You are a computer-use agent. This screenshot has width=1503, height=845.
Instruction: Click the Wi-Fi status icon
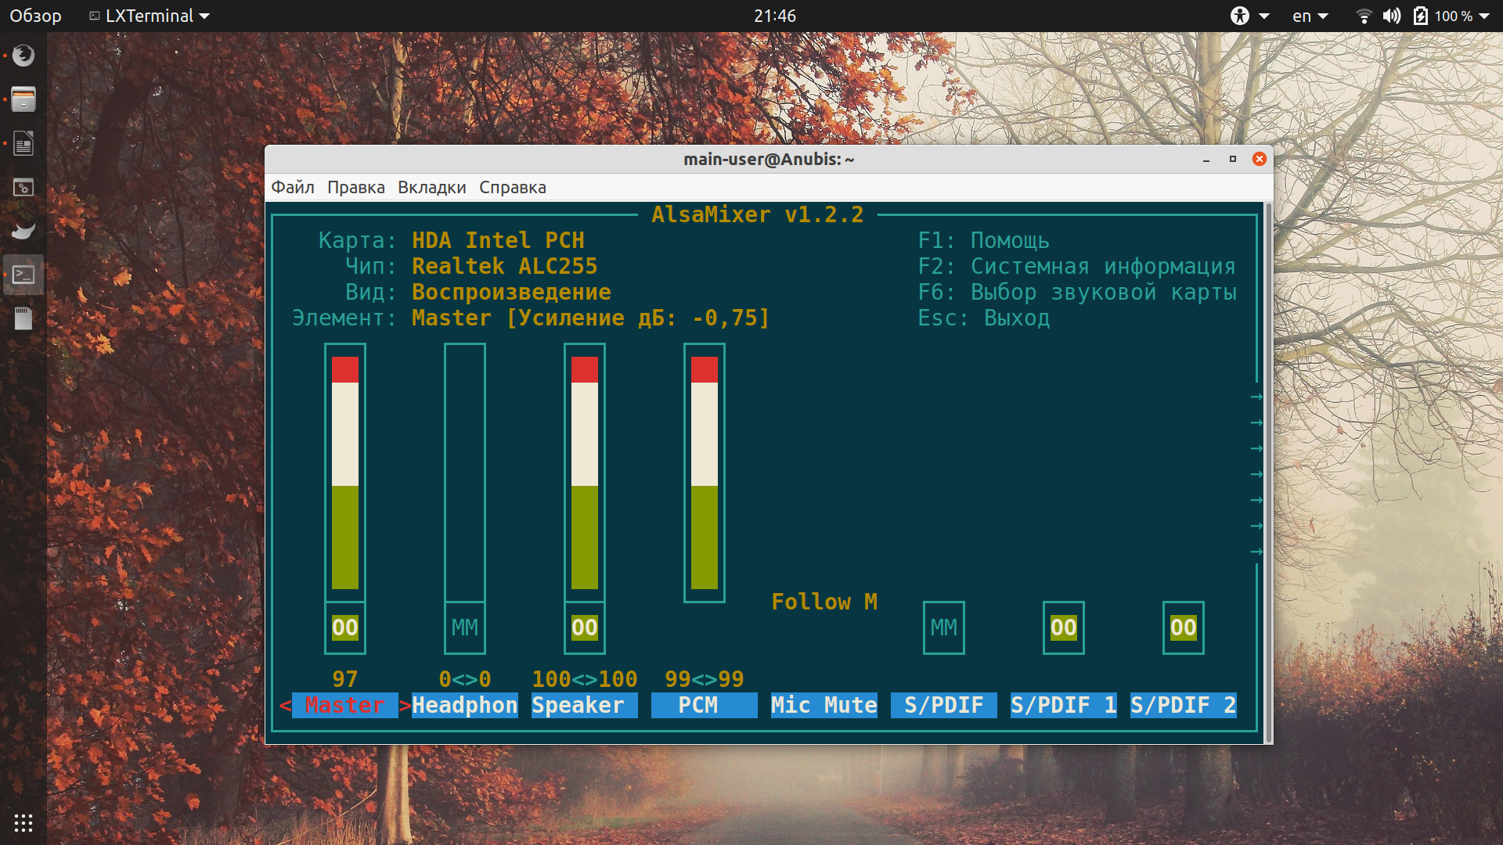tap(1364, 16)
